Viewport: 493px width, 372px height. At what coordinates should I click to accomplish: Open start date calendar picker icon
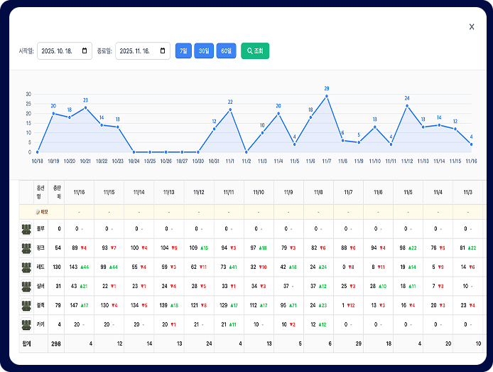click(x=85, y=51)
